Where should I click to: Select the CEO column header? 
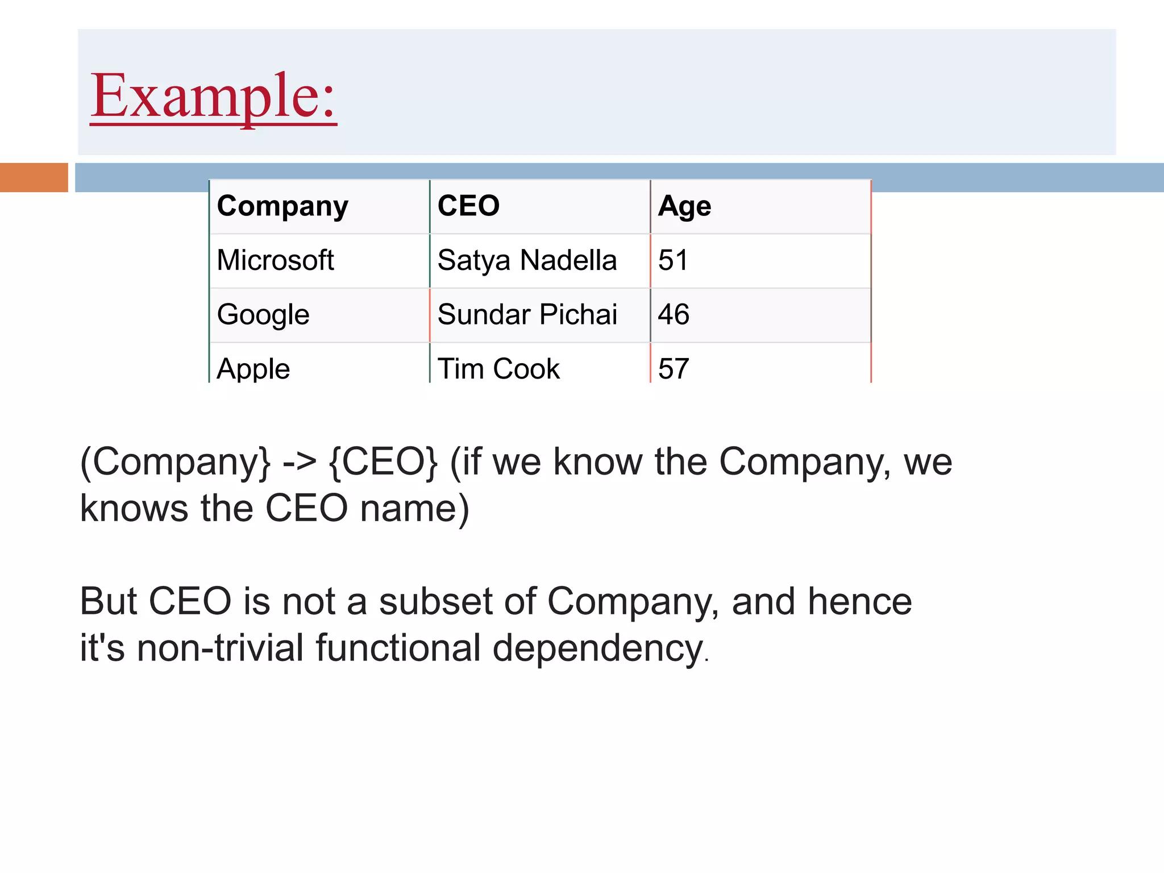[468, 206]
